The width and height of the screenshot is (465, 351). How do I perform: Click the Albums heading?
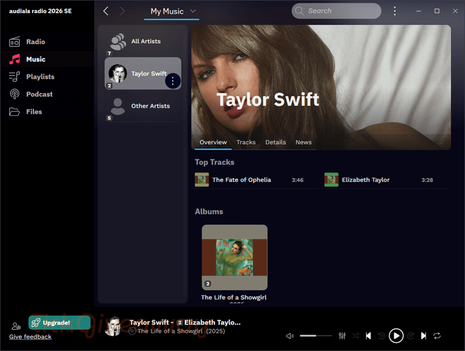click(x=209, y=212)
